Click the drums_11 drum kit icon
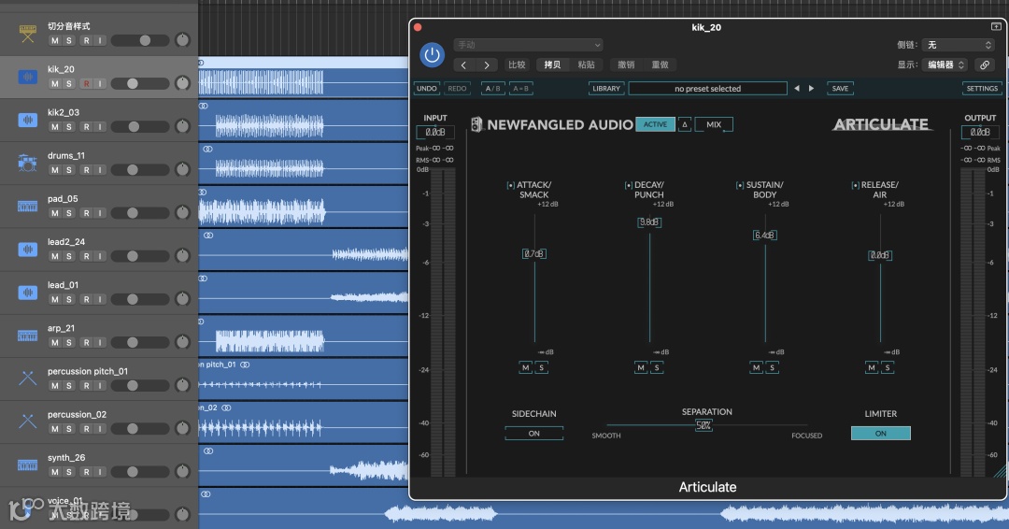Image resolution: width=1009 pixels, height=529 pixels. 27,163
